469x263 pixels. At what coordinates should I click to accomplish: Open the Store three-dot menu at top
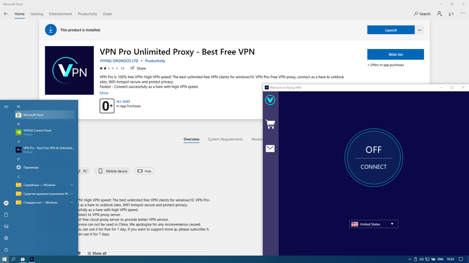(x=463, y=14)
